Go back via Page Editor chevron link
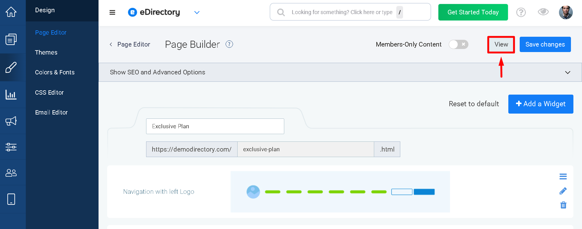This screenshot has height=229, width=582. tap(130, 44)
